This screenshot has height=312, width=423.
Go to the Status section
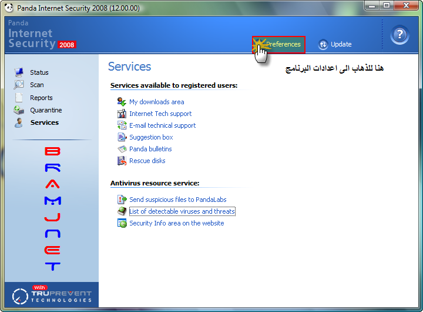pos(39,72)
